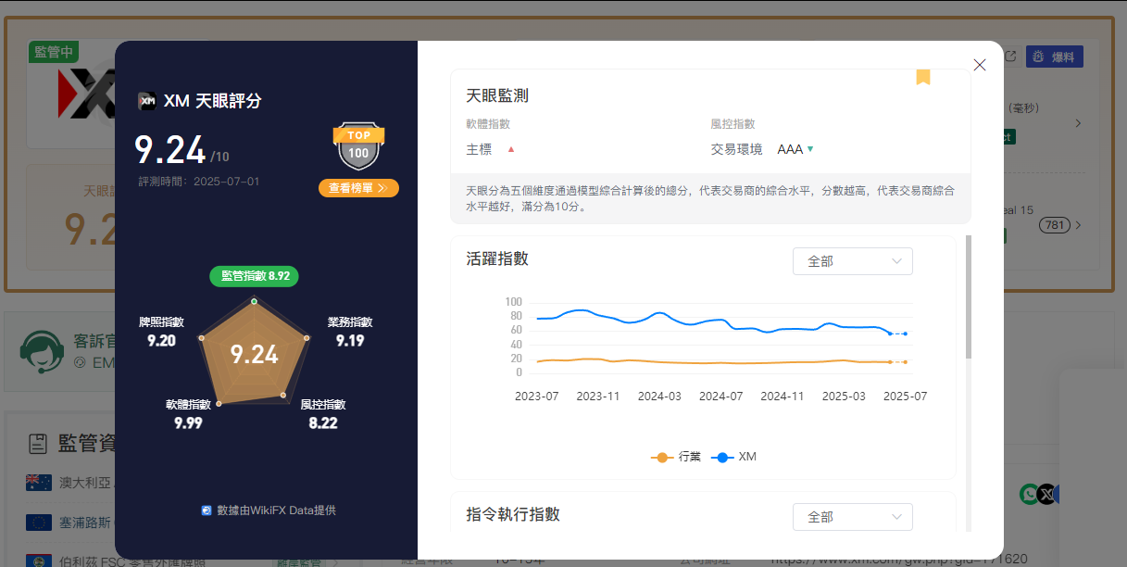1127x567 pixels.
Task: Click the latest XM data point on chart
Action: pos(905,334)
